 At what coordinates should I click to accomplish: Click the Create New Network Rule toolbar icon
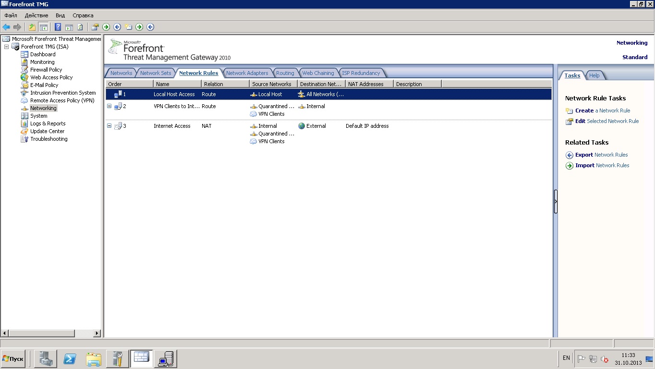point(128,27)
